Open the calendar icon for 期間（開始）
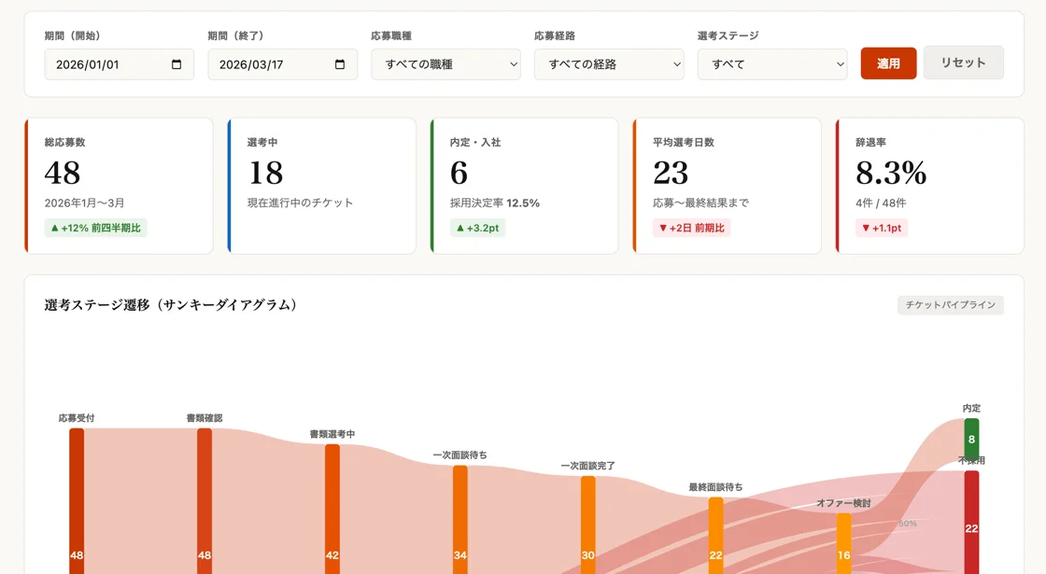The height and width of the screenshot is (574, 1046). point(177,63)
